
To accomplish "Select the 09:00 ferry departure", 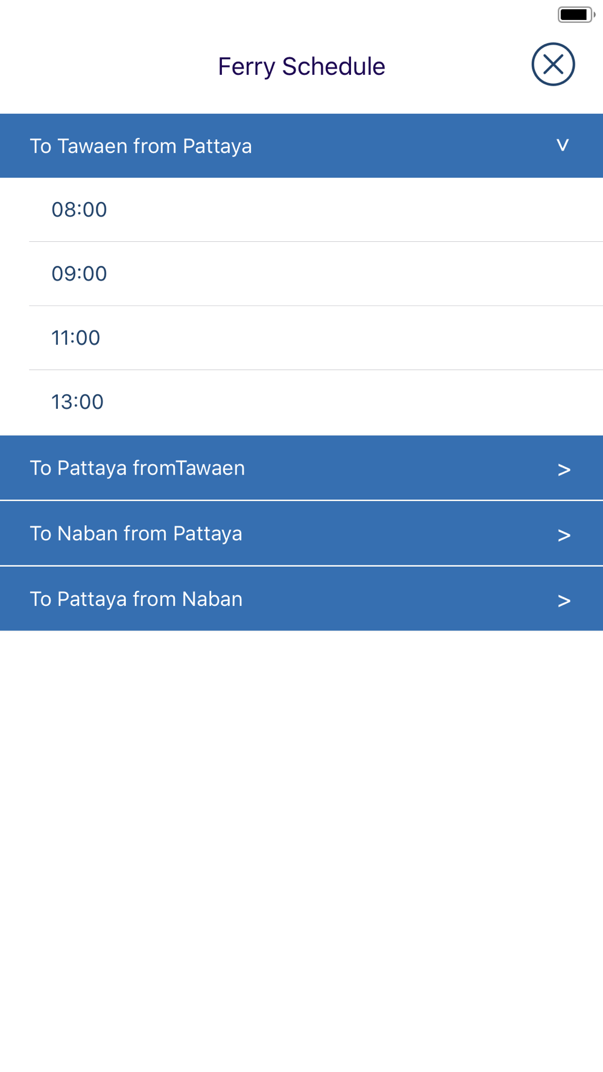I will pyautogui.click(x=316, y=274).
